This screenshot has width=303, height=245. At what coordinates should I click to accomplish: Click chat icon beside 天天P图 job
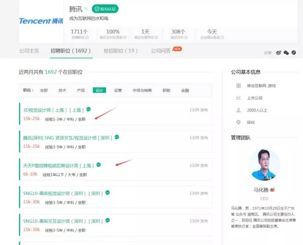(98, 165)
